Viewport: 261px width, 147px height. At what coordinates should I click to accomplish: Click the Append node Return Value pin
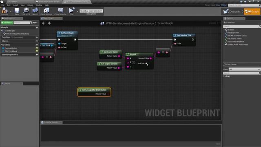[150, 58]
